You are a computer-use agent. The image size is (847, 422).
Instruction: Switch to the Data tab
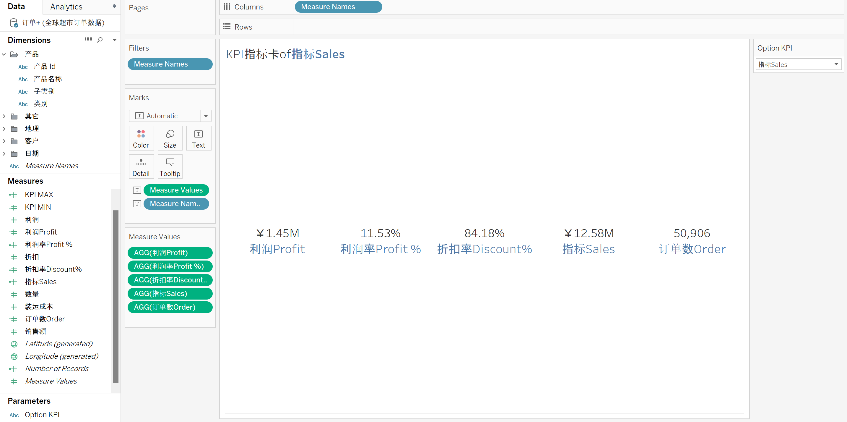click(17, 7)
